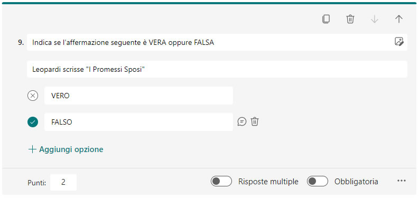
Task: Add feedback message for FALSO option
Action: (242, 122)
